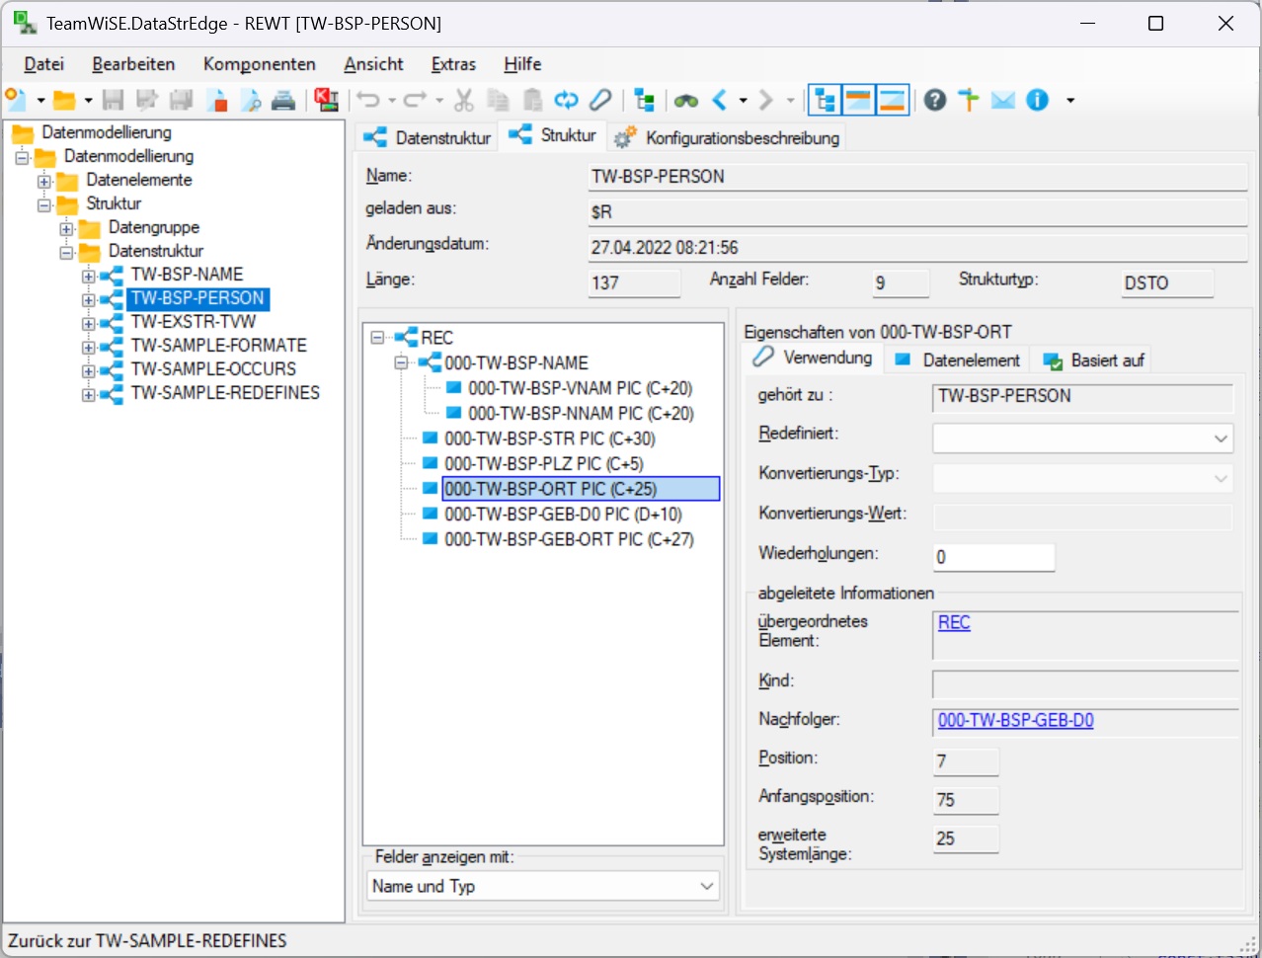This screenshot has height=958, width=1262.
Task: Click the binoculars search icon
Action: (686, 100)
